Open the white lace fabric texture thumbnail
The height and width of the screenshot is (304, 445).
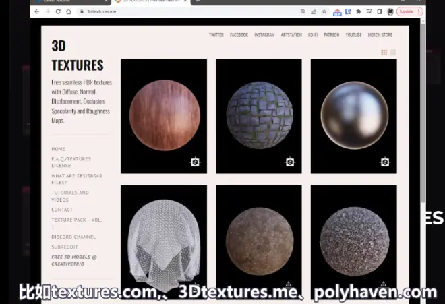[x=164, y=241]
